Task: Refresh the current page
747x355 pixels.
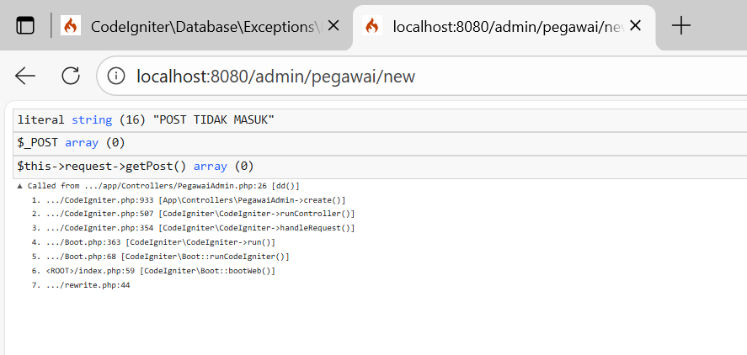Action: point(71,77)
